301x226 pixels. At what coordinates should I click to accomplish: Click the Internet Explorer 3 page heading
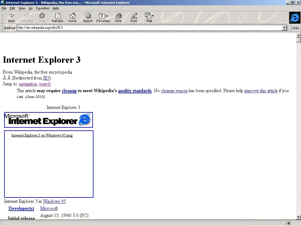tap(42, 60)
